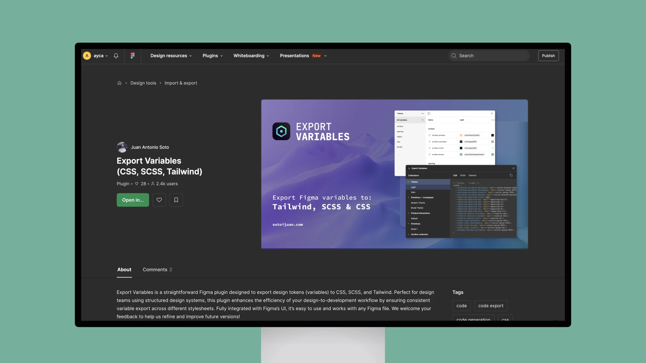Screen dimensions: 646x363
Task: Expand the Design resources dropdown menu
Action: pyautogui.click(x=171, y=55)
